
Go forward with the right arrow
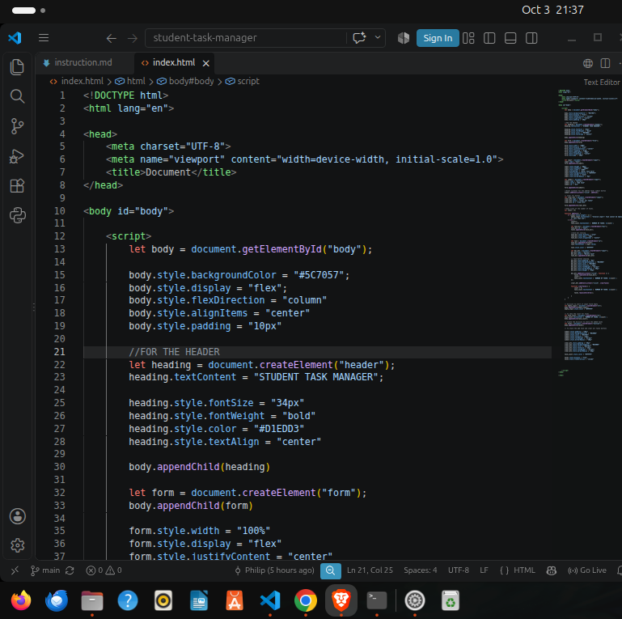133,38
